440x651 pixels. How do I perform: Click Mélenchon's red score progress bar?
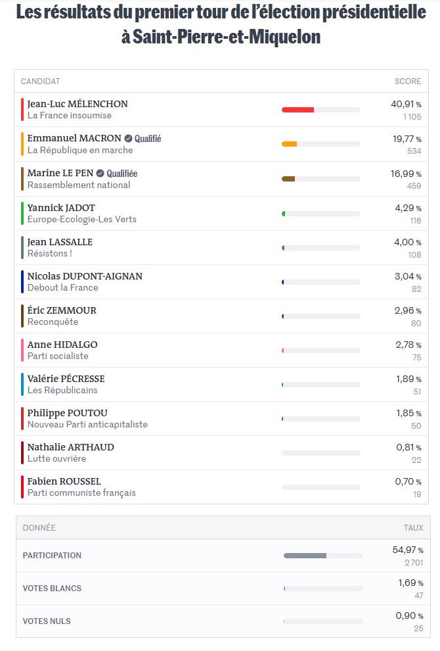(298, 110)
